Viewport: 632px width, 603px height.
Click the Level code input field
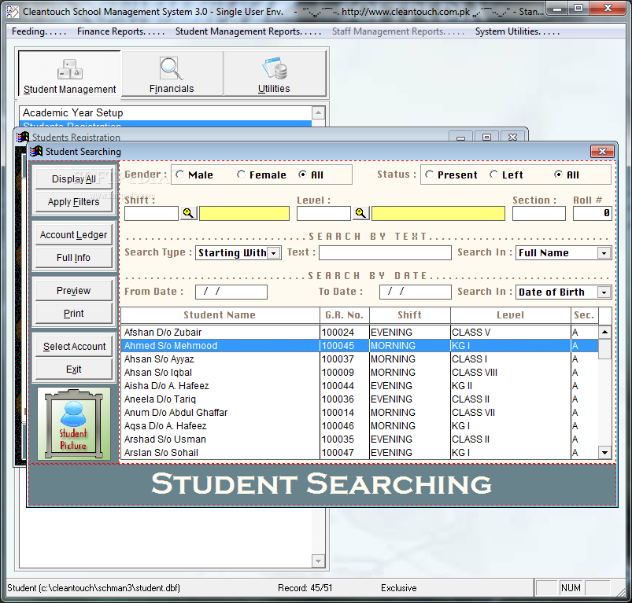pyautogui.click(x=323, y=213)
